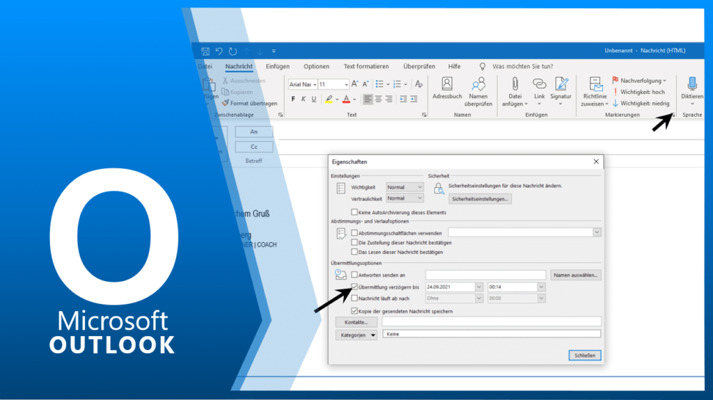The width and height of the screenshot is (713, 400).
Task: Uncheck Kopie der gesendeten Nachricht speichern
Action: tap(354, 311)
